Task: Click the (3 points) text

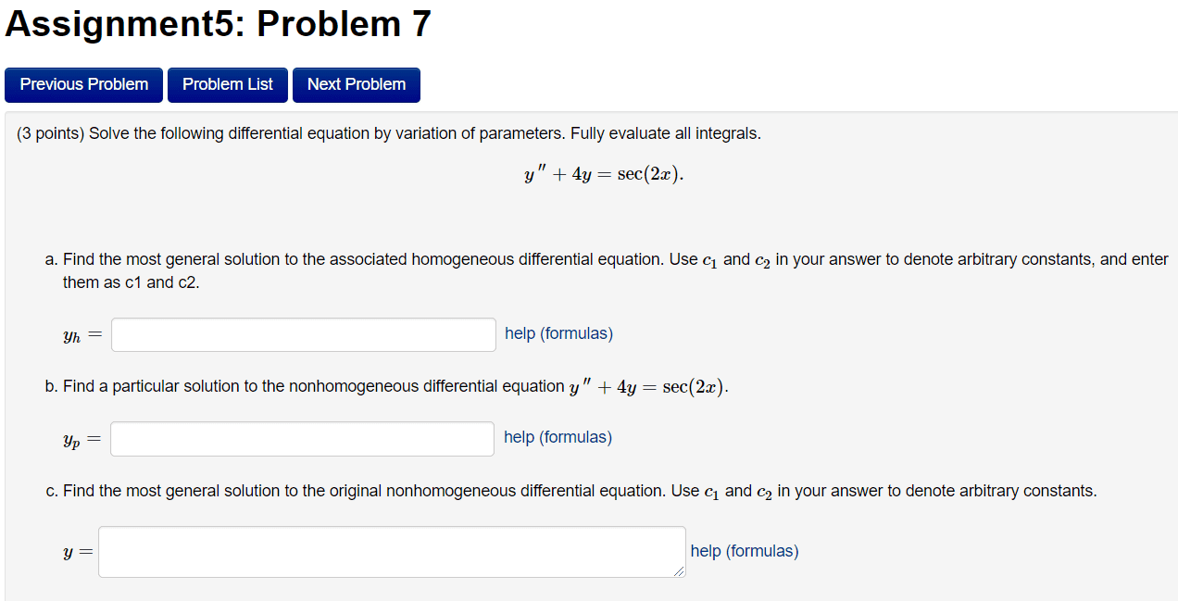Action: point(44,133)
